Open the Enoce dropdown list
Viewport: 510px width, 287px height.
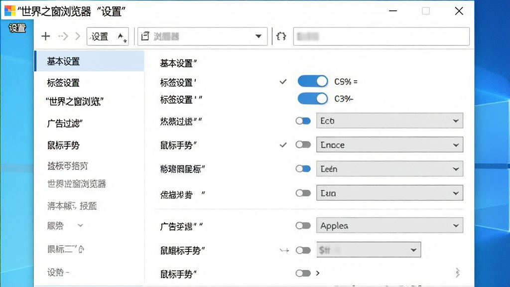(389, 144)
